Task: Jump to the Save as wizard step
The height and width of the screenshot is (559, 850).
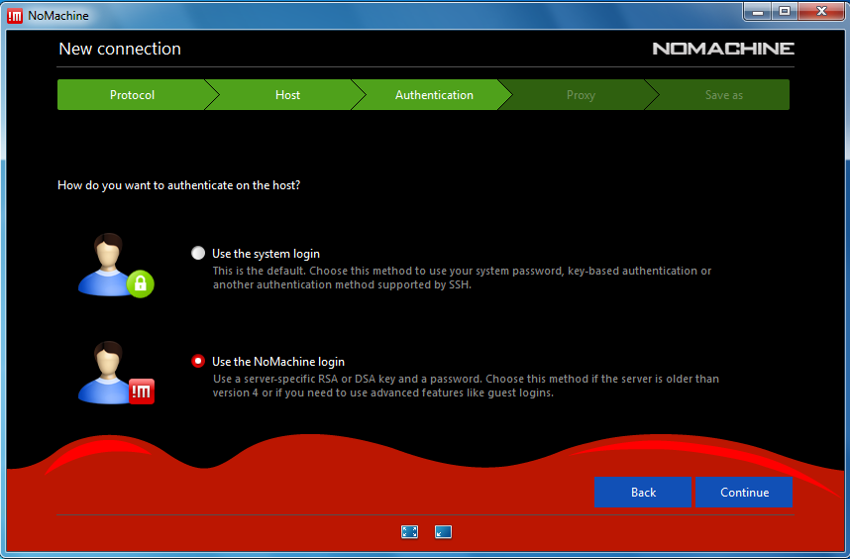Action: pyautogui.click(x=723, y=95)
